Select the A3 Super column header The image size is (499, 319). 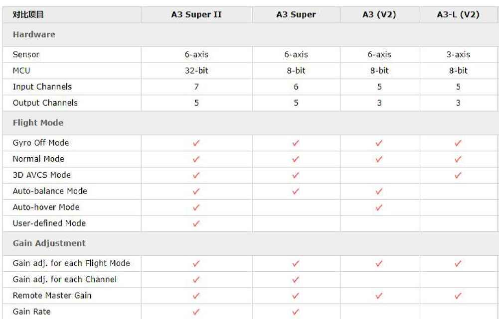coord(296,15)
